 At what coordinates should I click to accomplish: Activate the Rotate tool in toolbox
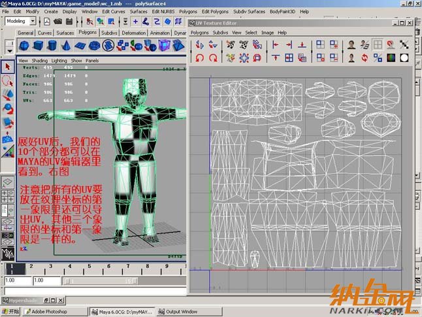(x=8, y=108)
